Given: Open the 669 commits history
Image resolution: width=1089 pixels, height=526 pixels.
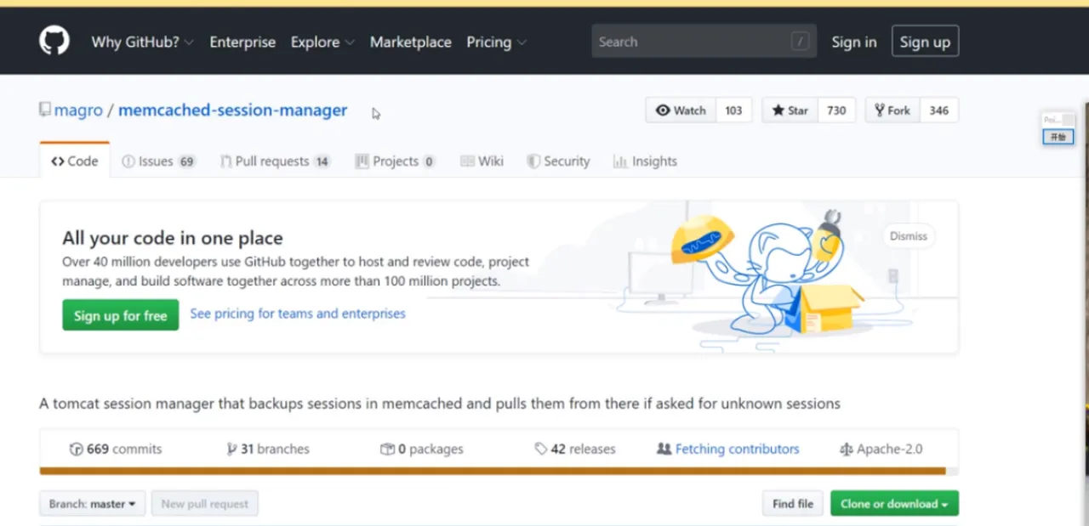Looking at the screenshot, I should [116, 449].
